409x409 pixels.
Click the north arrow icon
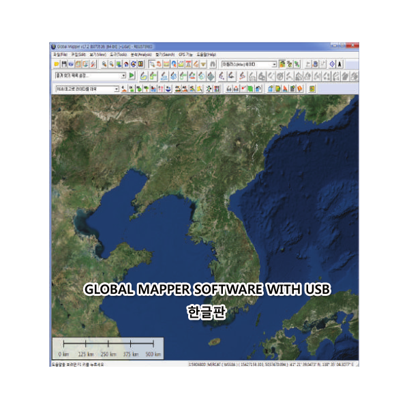pos(340,64)
